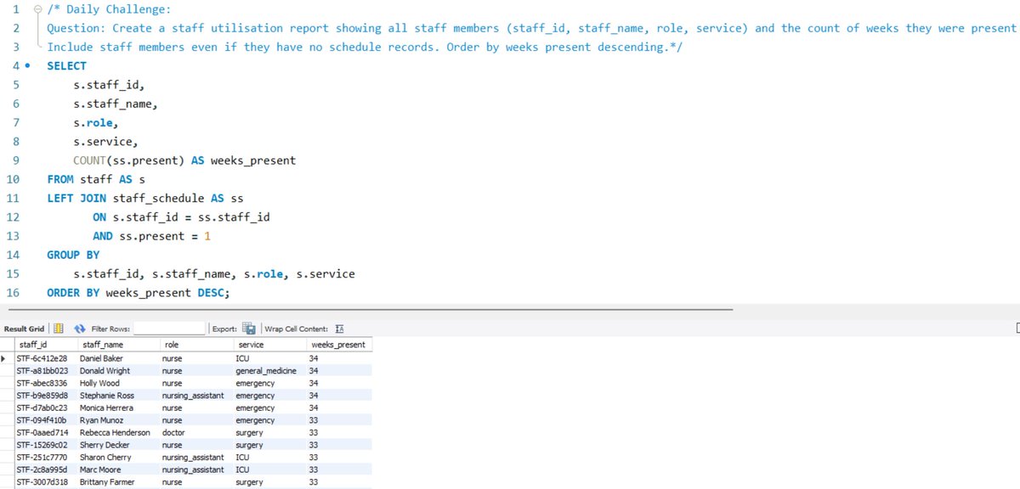Click the Ryan Munoz name cell

(x=118, y=420)
